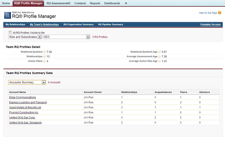Open the Role and Subordinates dropdown

click(x=25, y=37)
